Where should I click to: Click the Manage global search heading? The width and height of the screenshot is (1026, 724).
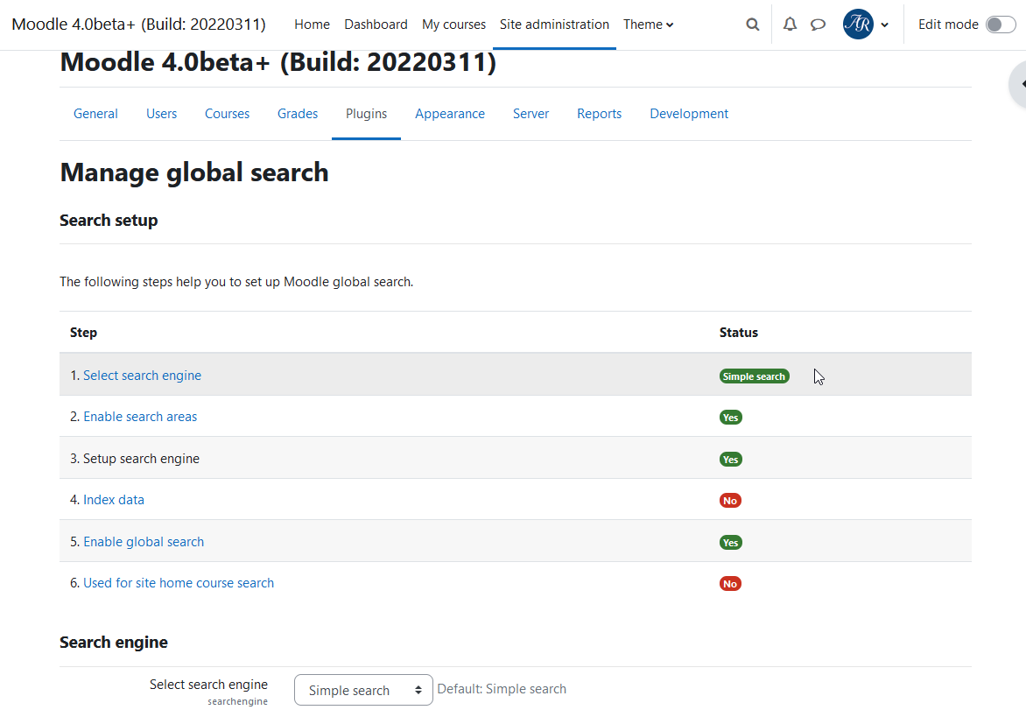(194, 172)
